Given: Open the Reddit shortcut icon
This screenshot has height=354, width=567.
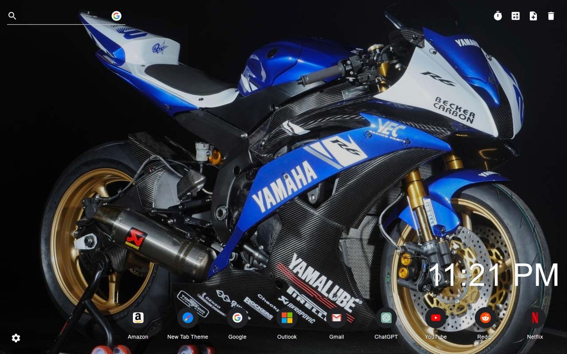Looking at the screenshot, I should [x=485, y=318].
